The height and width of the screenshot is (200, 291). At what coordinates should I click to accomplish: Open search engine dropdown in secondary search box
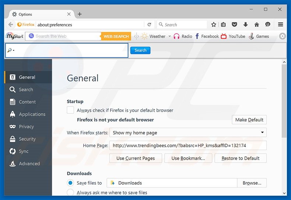click(14, 50)
